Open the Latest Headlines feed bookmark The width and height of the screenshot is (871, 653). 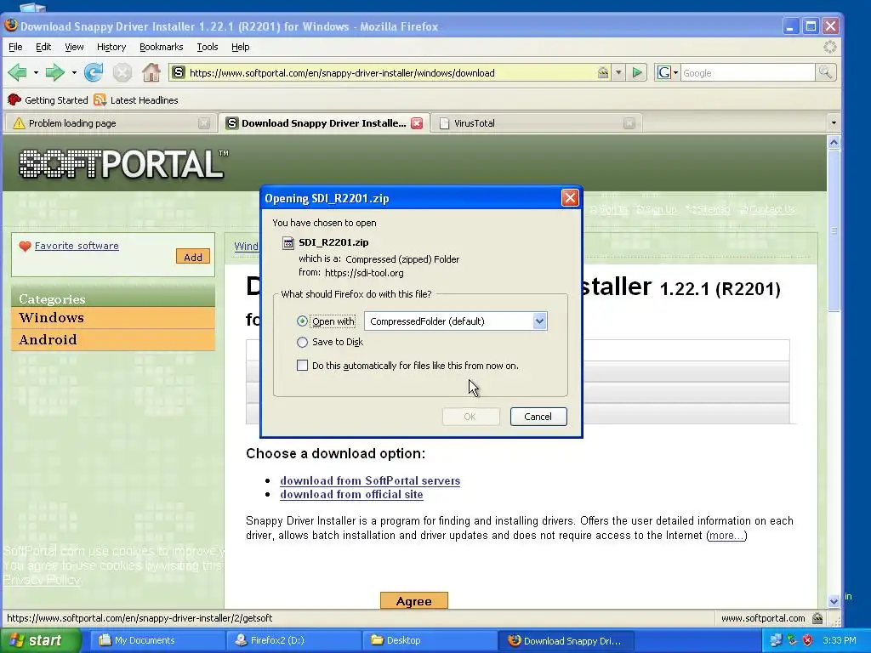click(137, 100)
